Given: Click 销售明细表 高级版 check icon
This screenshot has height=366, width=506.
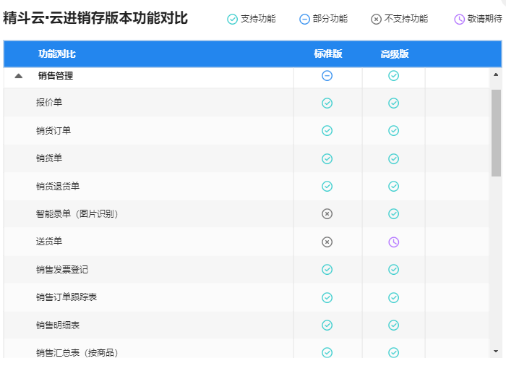Looking at the screenshot, I should point(393,325).
